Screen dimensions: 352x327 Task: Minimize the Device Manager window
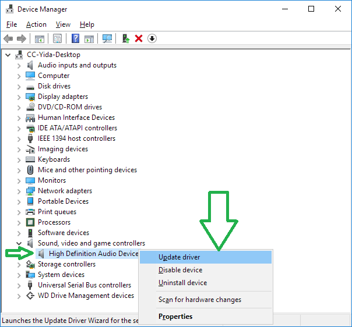tap(285, 9)
